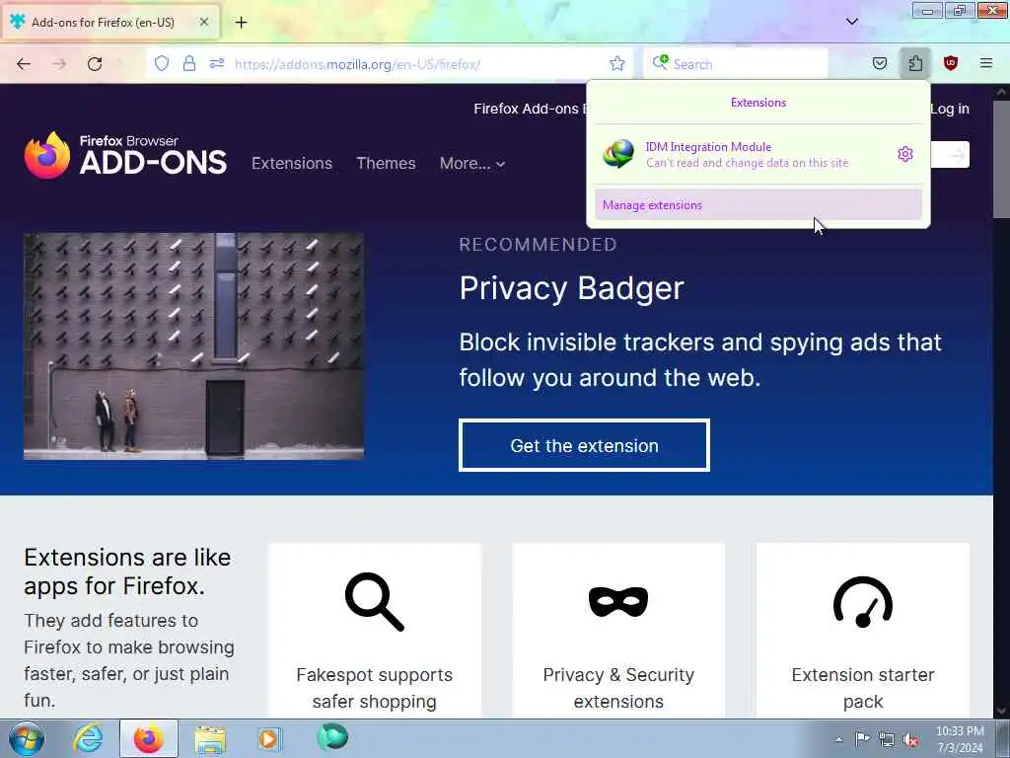Reload the current page
The width and height of the screenshot is (1010, 758).
[95, 64]
